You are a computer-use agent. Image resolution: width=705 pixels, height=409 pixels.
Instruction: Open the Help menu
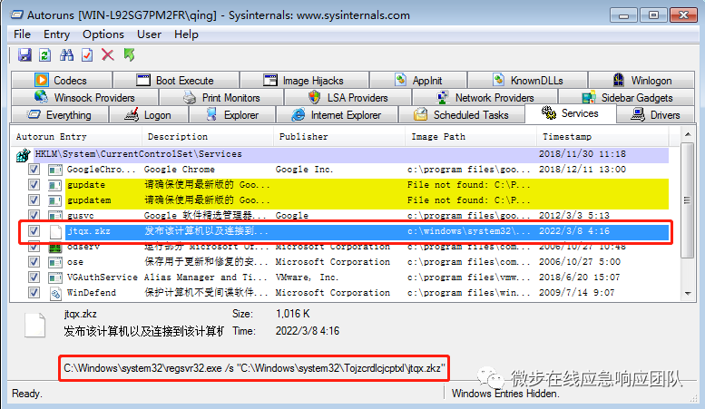click(186, 34)
